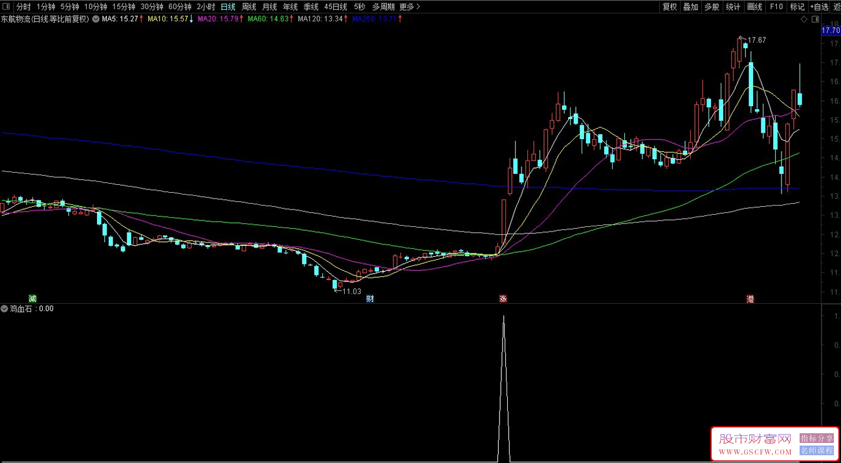
Task: Select the 日线 daily period
Action: pyautogui.click(x=228, y=6)
